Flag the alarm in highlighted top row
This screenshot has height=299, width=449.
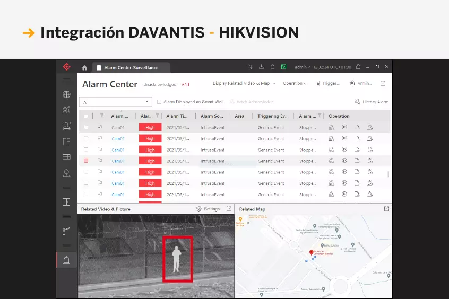(x=100, y=127)
